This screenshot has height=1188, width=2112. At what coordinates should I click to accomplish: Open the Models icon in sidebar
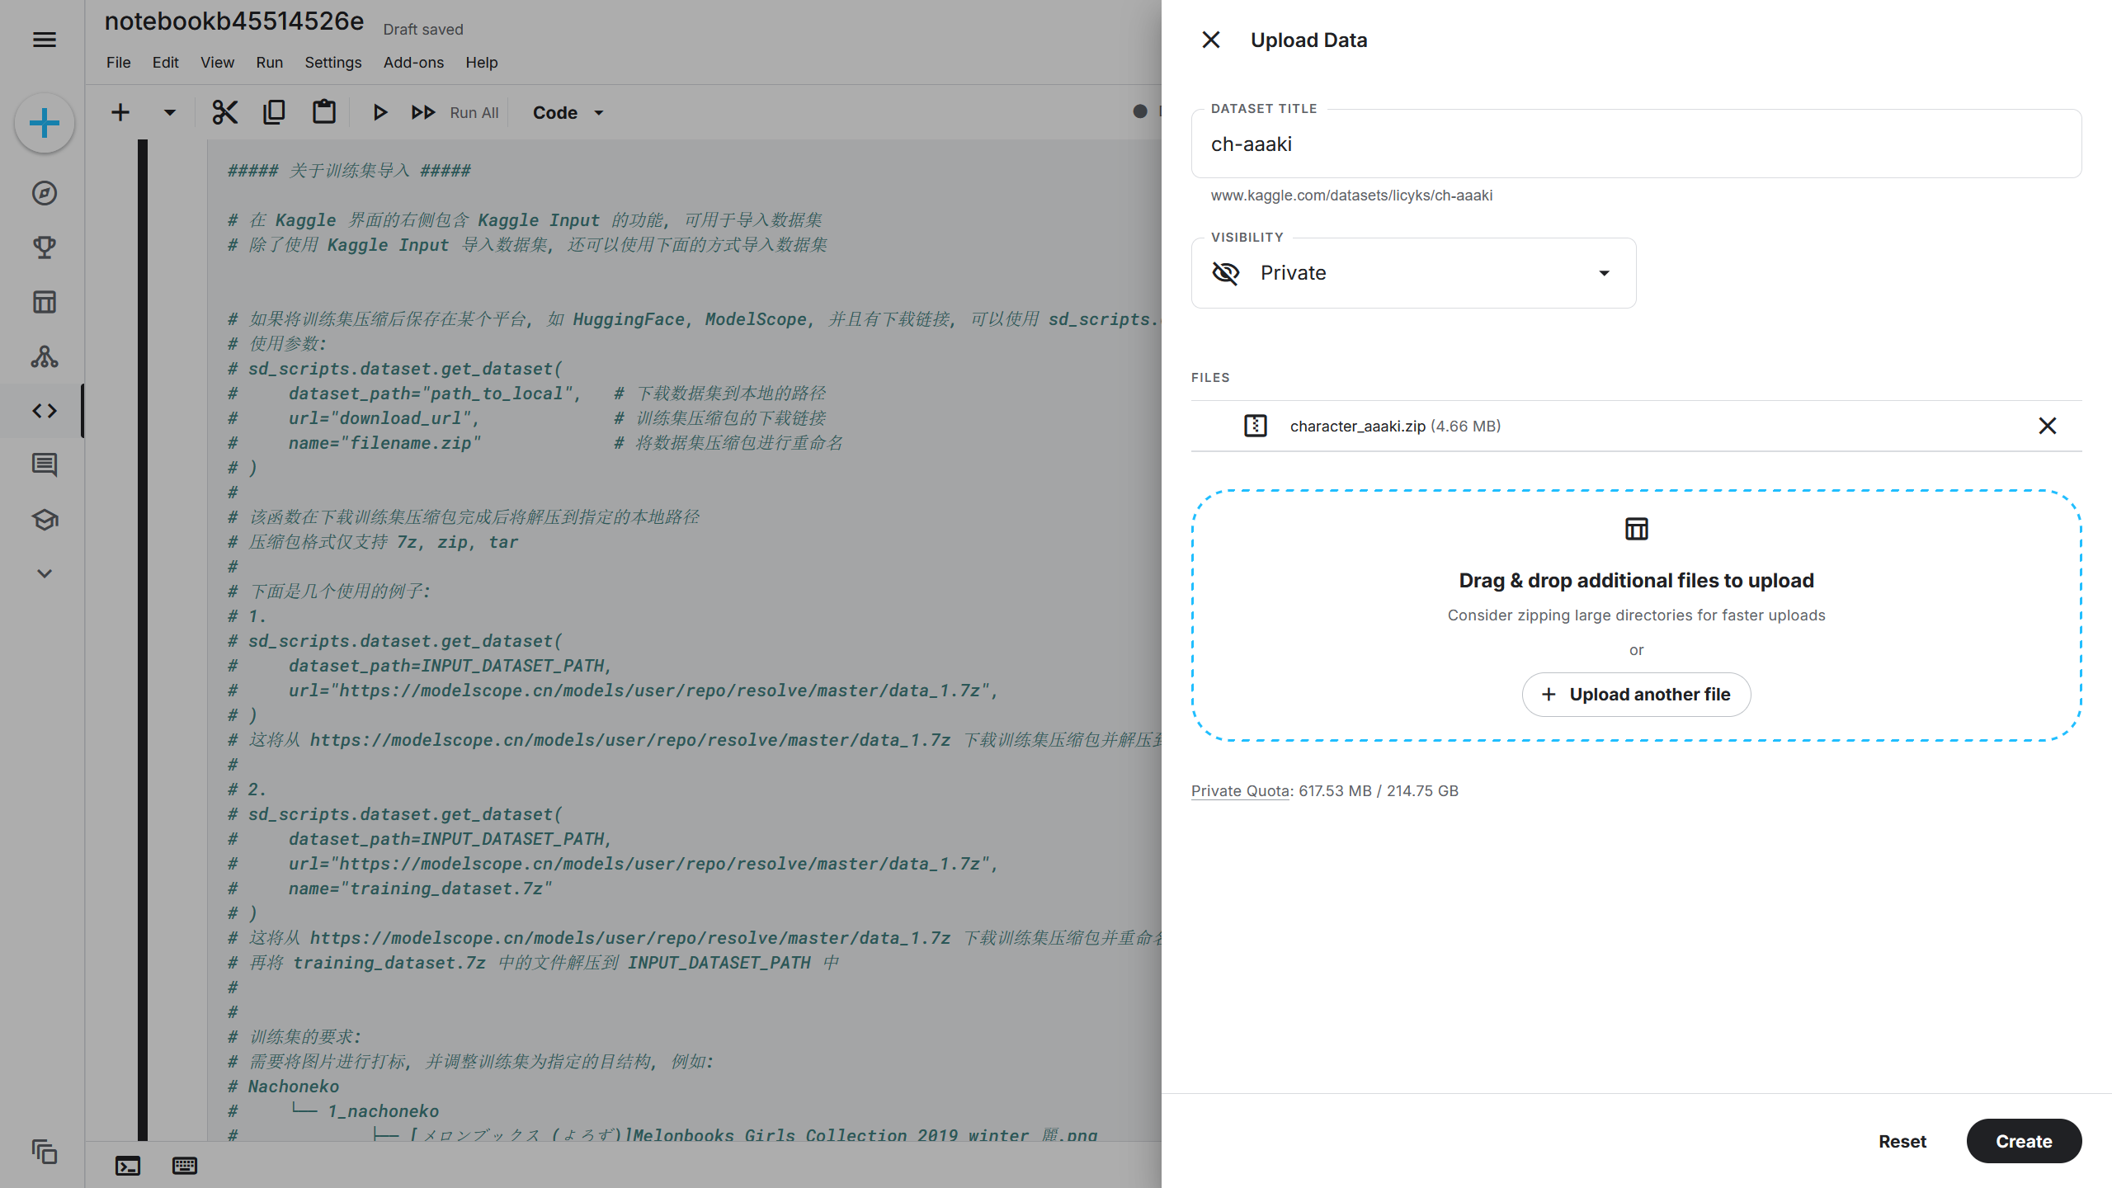pos(45,356)
